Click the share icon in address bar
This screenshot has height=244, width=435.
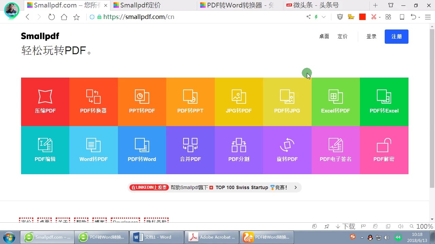pyautogui.click(x=309, y=17)
